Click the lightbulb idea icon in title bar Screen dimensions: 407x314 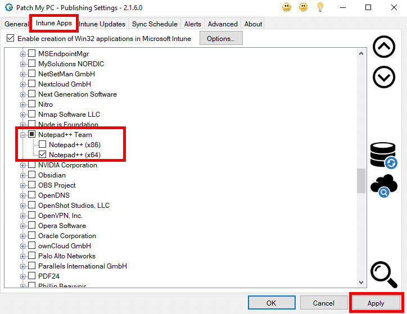coord(320,7)
